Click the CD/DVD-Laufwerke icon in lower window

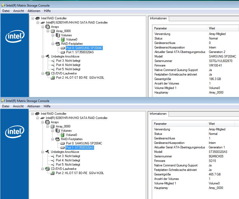click(x=47, y=169)
